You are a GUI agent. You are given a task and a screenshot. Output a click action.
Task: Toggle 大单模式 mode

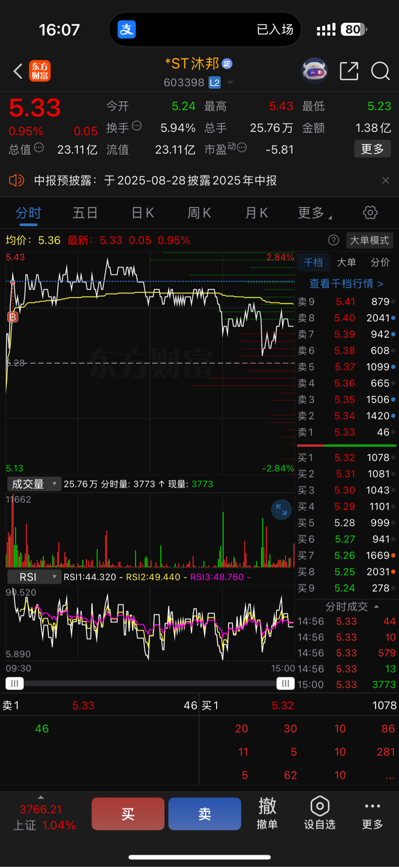click(369, 240)
